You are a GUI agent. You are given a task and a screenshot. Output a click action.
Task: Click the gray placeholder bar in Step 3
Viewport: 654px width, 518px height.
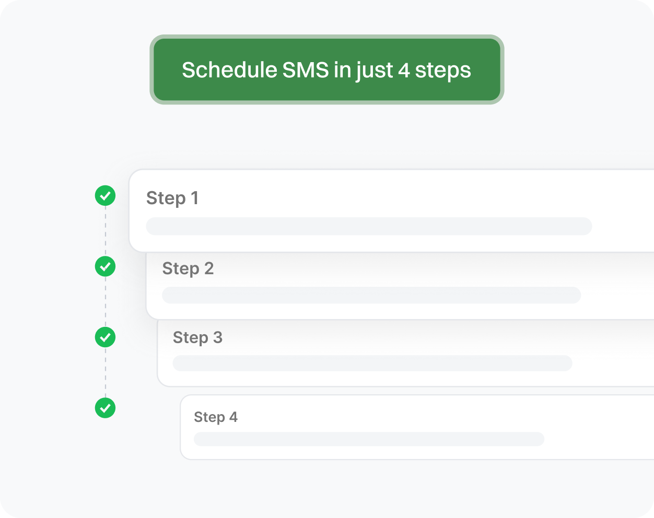tap(372, 363)
